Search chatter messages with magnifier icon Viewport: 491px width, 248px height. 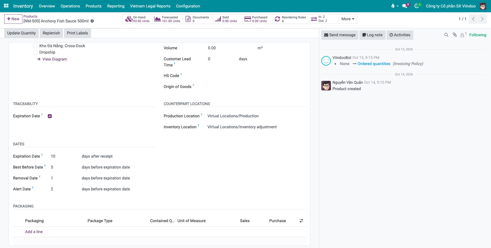point(446,35)
